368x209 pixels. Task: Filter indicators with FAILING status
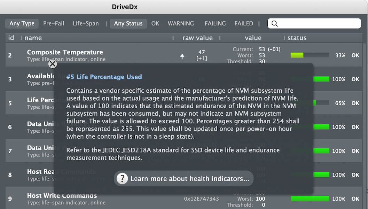215,23
